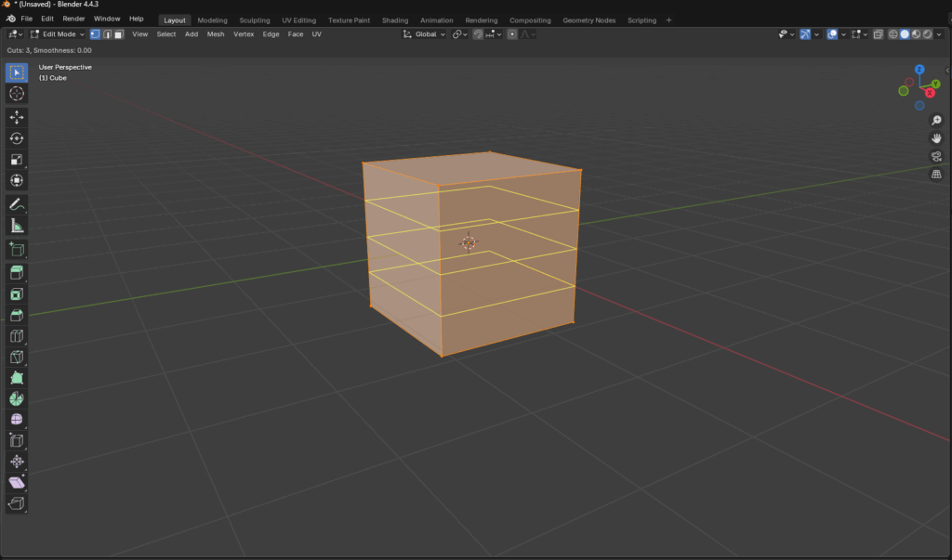Toggle X-ray mode

click(878, 34)
